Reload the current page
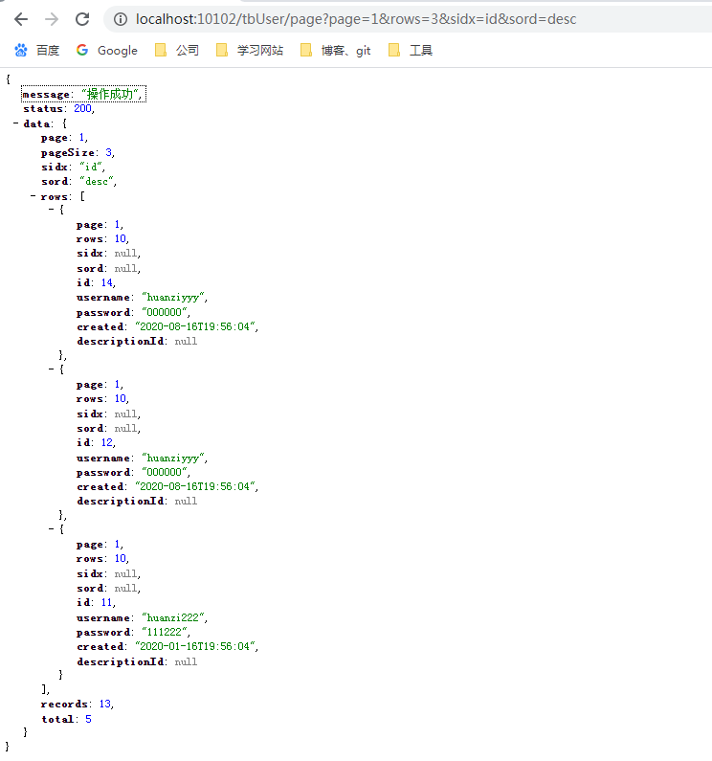 82,19
